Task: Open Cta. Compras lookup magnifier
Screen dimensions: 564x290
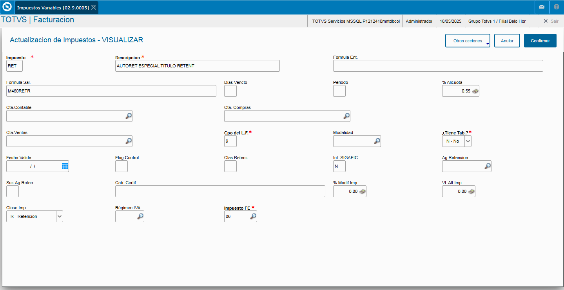Action: tap(346, 116)
